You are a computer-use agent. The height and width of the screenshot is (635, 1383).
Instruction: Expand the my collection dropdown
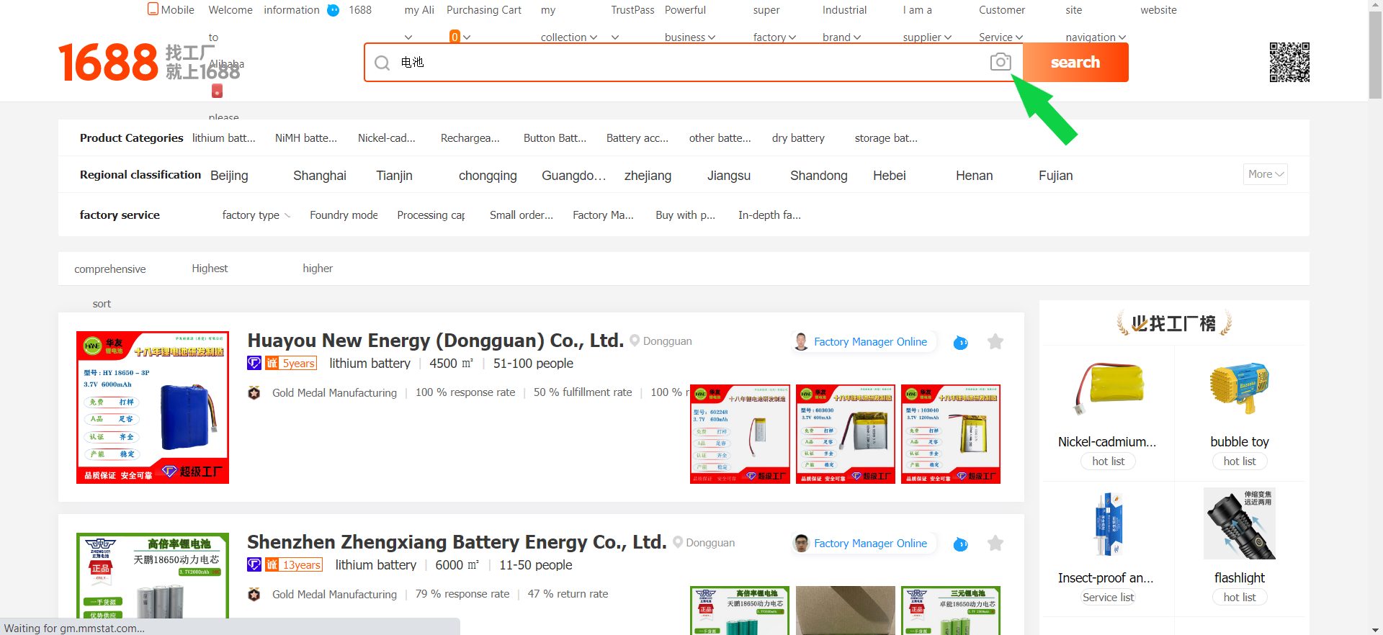click(594, 37)
